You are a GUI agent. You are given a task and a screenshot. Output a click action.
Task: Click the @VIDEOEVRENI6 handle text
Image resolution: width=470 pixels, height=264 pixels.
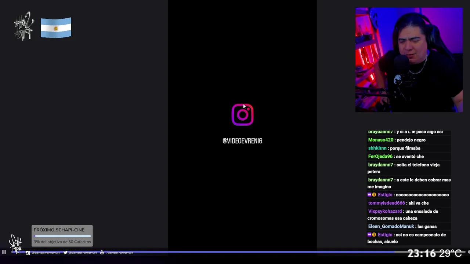pos(242,141)
